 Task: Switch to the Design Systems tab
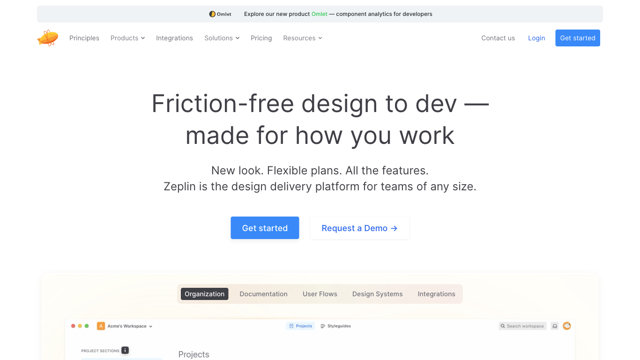coord(378,294)
